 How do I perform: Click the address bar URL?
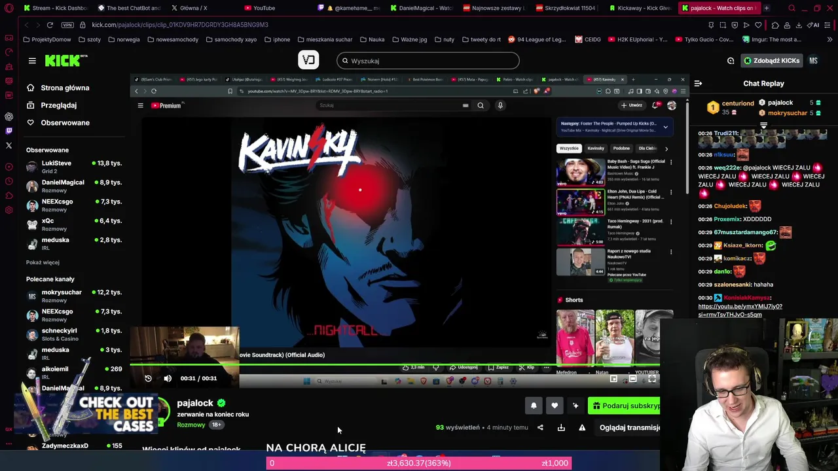tap(180, 25)
